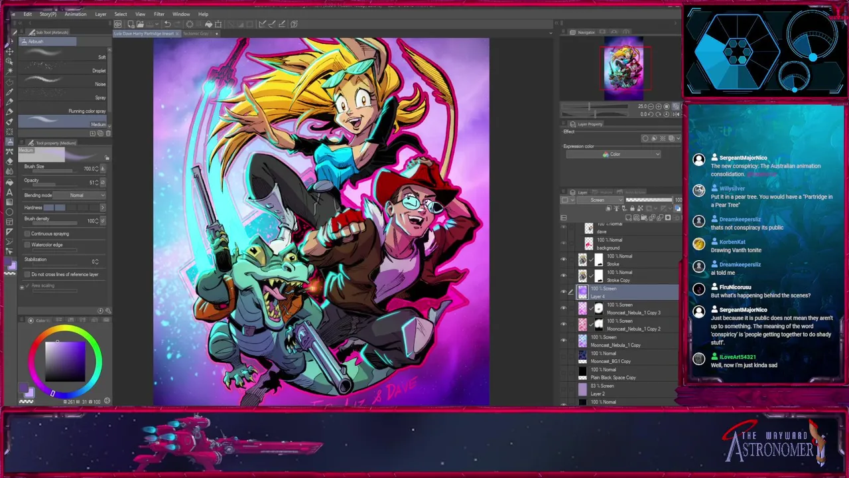Open the Filter menu

click(x=159, y=14)
